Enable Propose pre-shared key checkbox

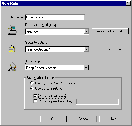35,101
